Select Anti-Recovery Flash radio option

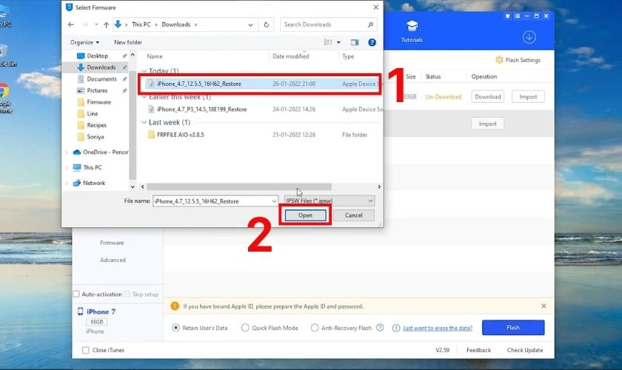pyautogui.click(x=315, y=327)
